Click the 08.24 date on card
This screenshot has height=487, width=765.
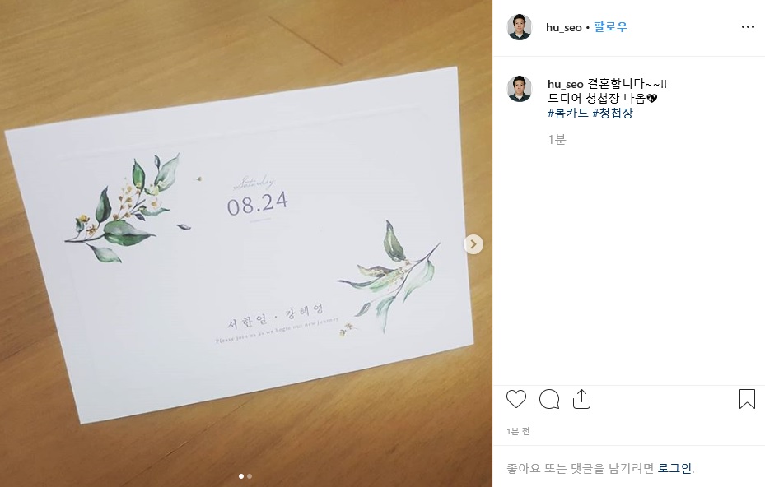point(258,204)
